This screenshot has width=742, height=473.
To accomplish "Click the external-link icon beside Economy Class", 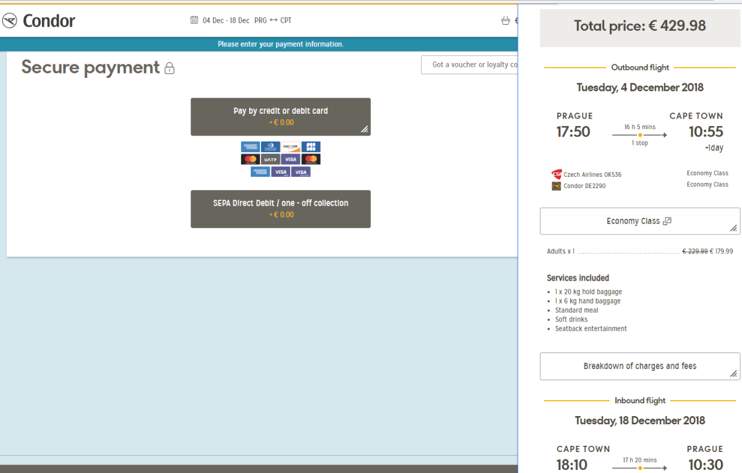I will tap(667, 221).
